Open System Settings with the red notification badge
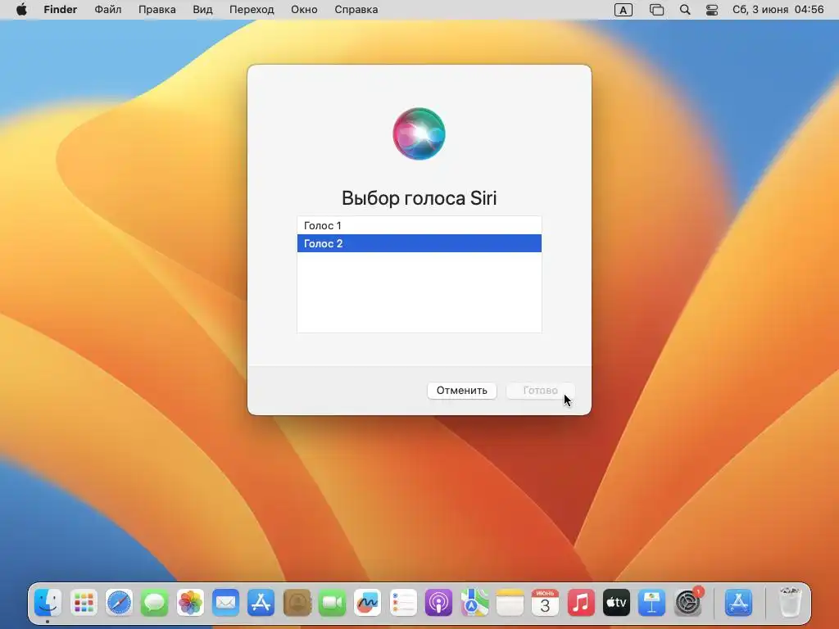 [x=687, y=603]
